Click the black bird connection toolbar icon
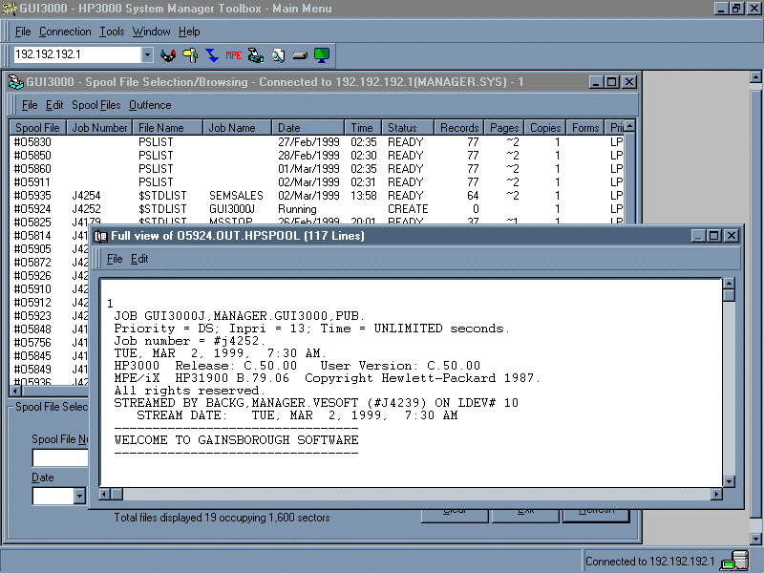Screen dimensions: 764x573 (x=168, y=55)
